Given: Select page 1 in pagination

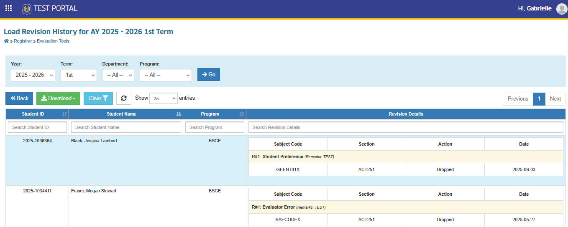Looking at the screenshot, I should tap(539, 99).
